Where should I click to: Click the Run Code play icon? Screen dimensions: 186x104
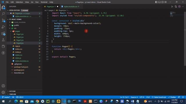coord(172,7)
